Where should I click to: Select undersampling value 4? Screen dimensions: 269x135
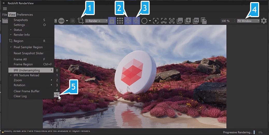click(x=57, y=90)
